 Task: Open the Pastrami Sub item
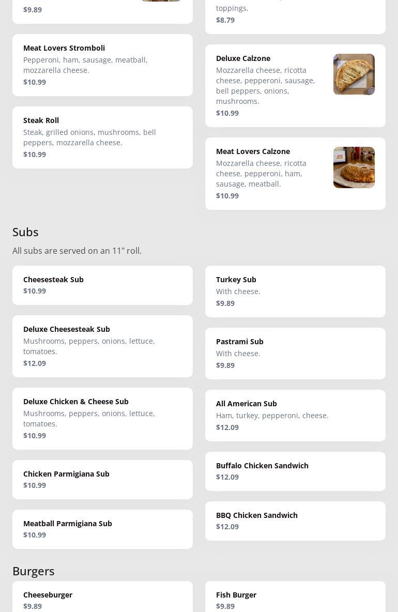295,354
